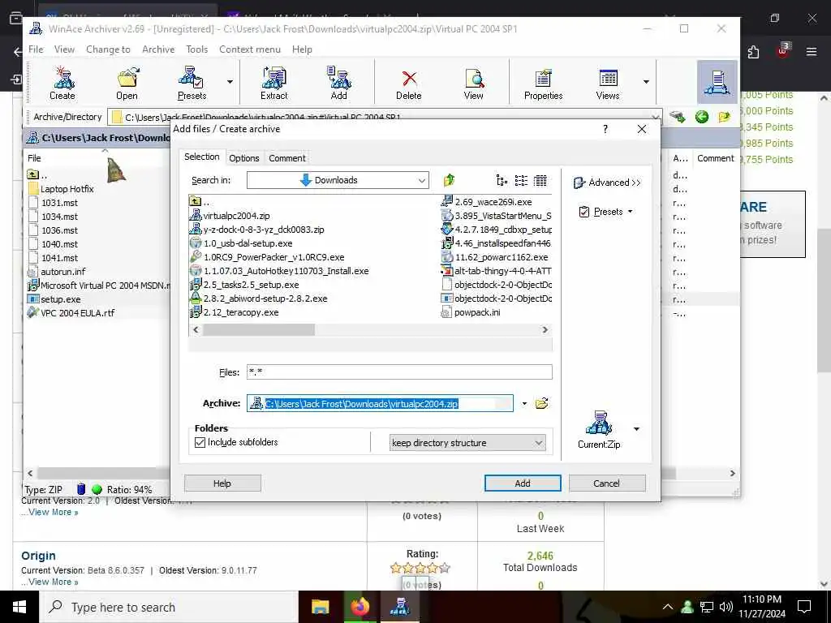Viewport: 831px width, 623px height.
Task: Click the Type here to search box
Action: click(x=169, y=607)
